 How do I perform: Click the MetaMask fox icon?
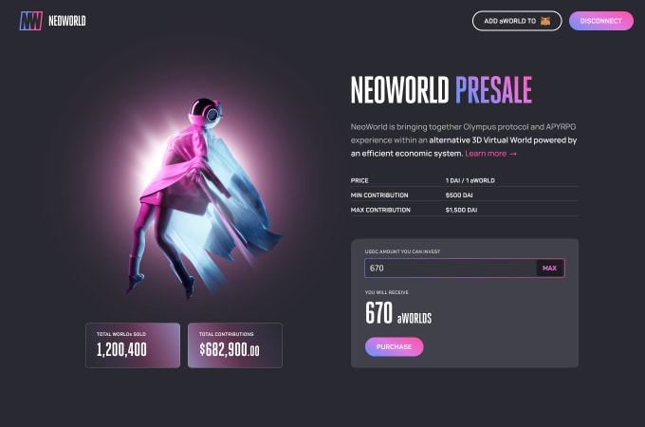point(545,21)
